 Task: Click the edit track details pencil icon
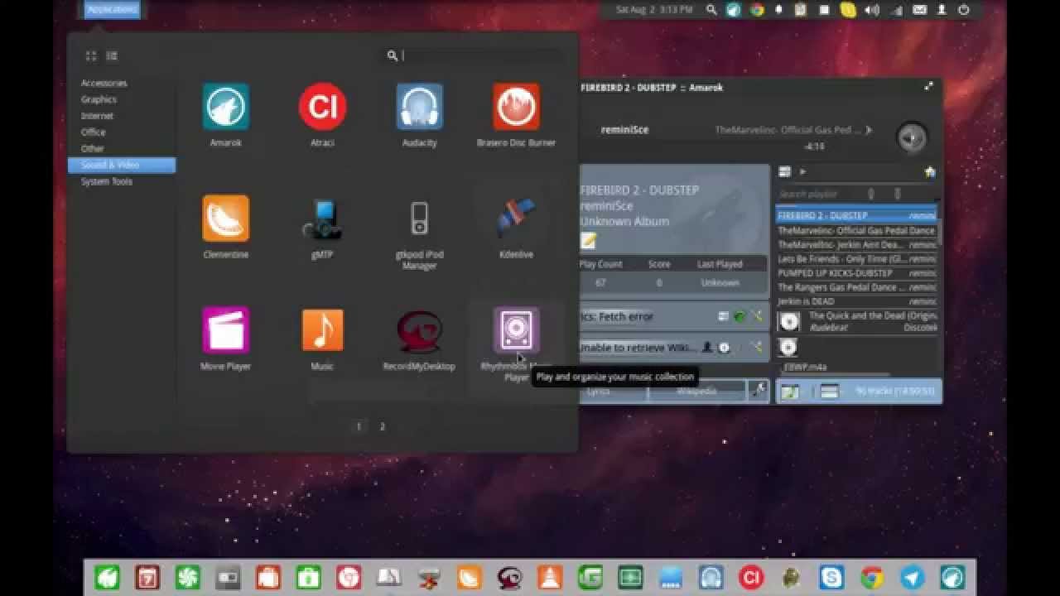pyautogui.click(x=588, y=241)
